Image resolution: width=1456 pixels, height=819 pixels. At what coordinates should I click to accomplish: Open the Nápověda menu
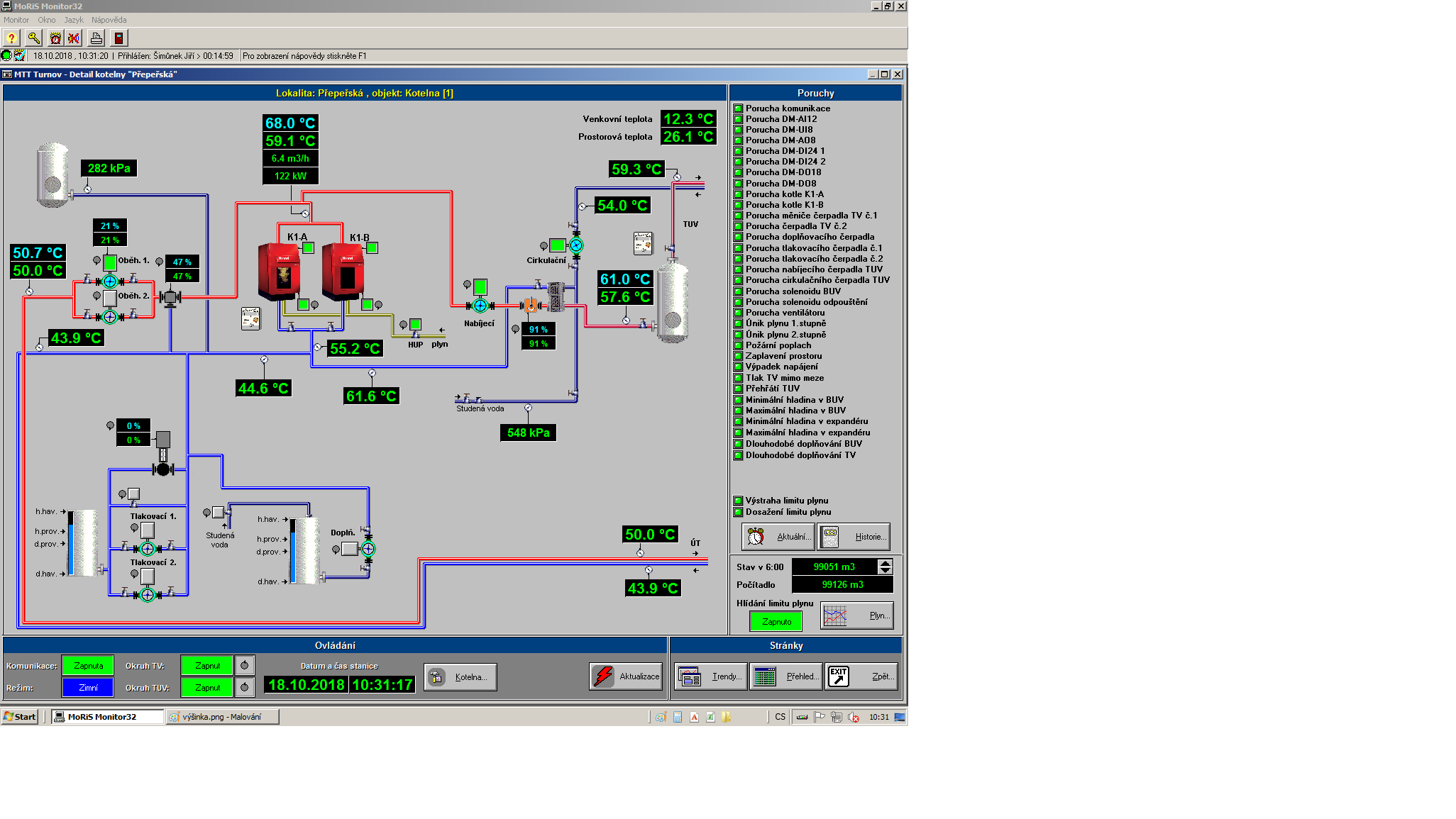pyautogui.click(x=109, y=20)
